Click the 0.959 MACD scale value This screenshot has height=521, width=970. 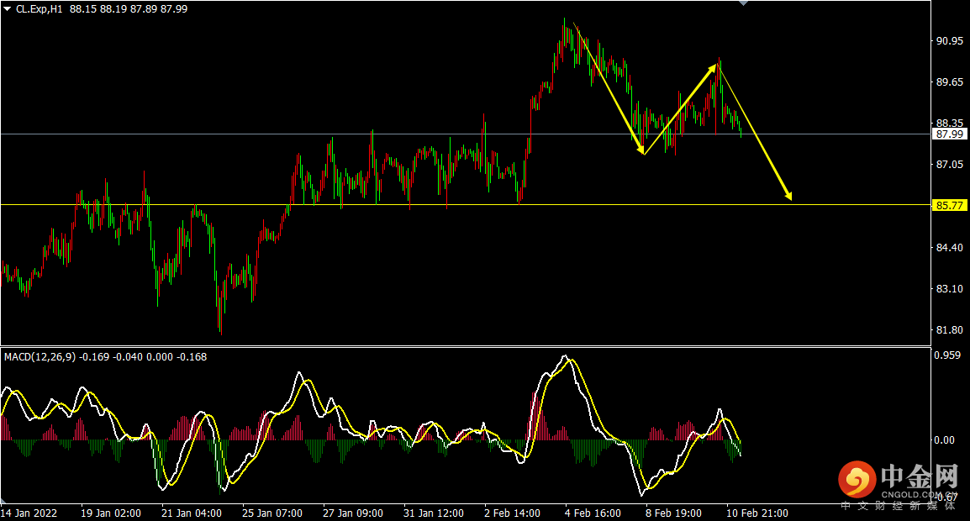tap(948, 355)
